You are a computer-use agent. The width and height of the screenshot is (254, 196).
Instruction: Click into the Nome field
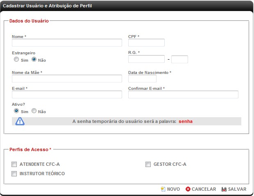tap(67, 43)
